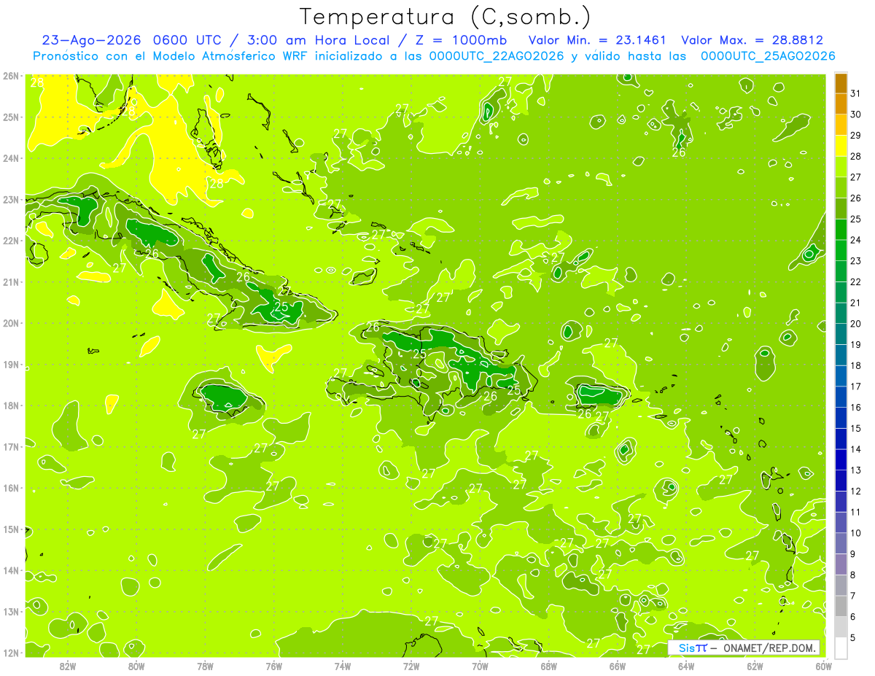The width and height of the screenshot is (875, 676).
Task: Click legend value "5" at scale bottom
Action: (852, 638)
